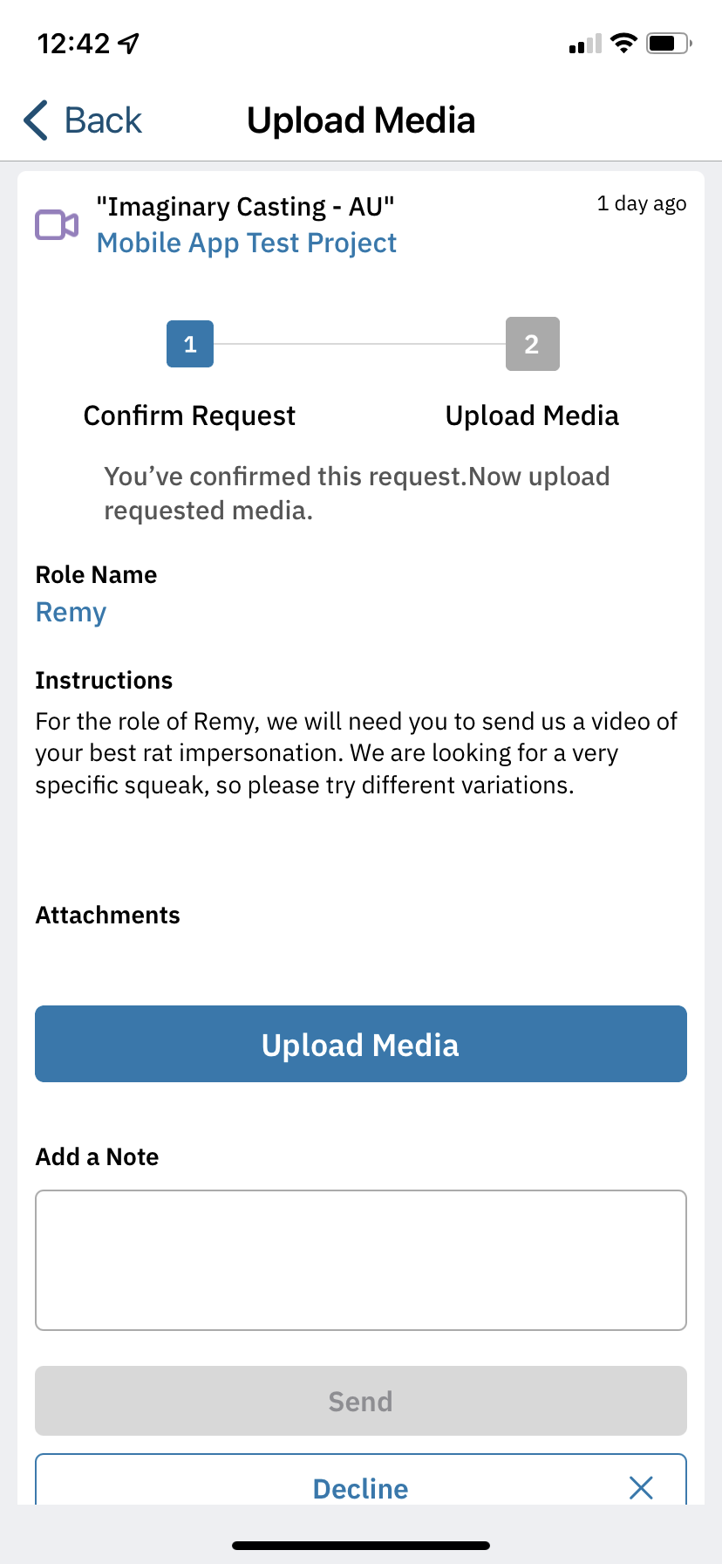722x1564 pixels.
Task: Tap the iOS home indicator bar
Action: (x=361, y=1546)
